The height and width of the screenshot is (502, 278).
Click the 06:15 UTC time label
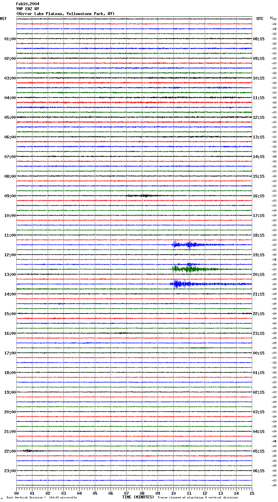(x=259, y=471)
